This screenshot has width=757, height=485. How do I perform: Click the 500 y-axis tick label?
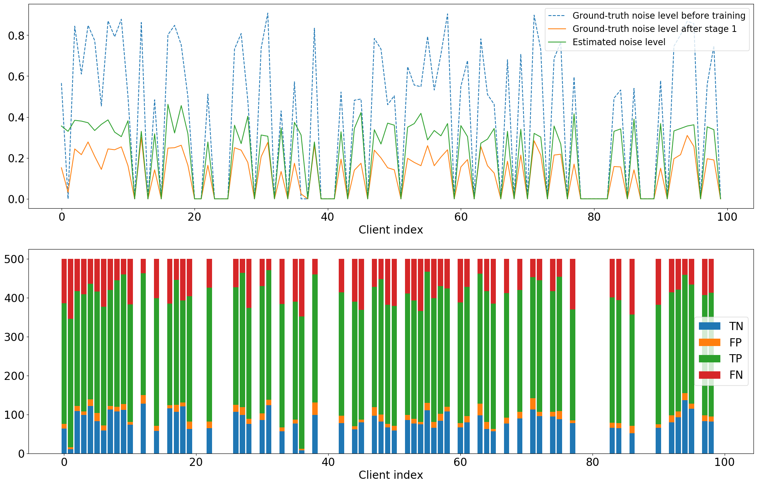click(14, 259)
